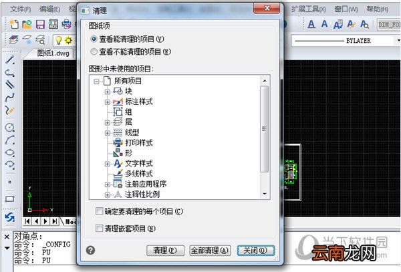The image size is (401, 272).
Task: Select the 组 tree item
Action: [x=128, y=112]
